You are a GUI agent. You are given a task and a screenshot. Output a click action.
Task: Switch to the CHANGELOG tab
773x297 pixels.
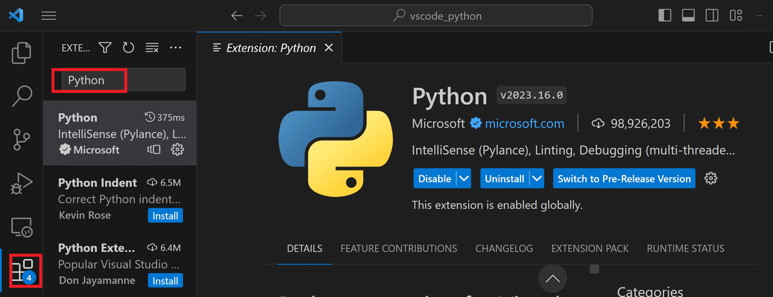tap(504, 248)
